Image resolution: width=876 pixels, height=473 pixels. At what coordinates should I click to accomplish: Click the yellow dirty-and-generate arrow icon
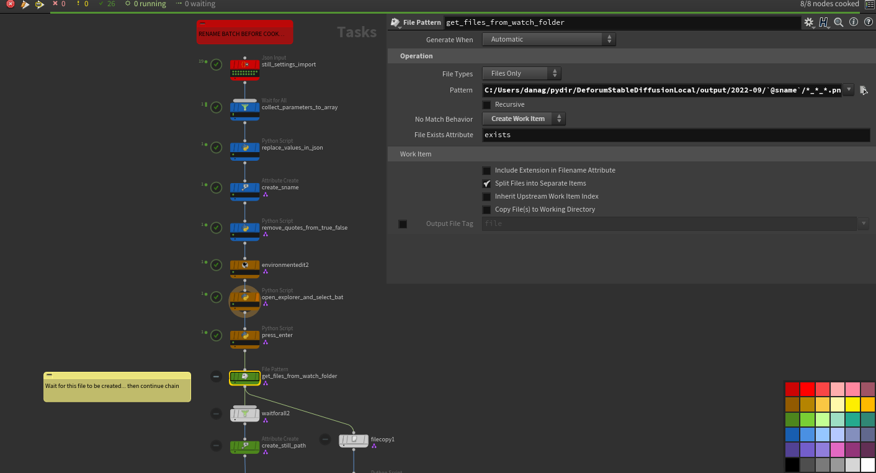pyautogui.click(x=40, y=4)
